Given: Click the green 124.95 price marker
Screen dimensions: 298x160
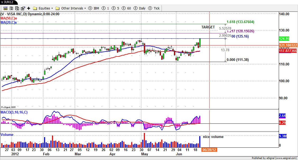Looking at the screenshot, I should point(284,39).
